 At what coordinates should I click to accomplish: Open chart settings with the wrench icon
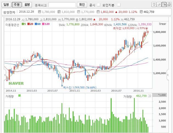[154, 4]
